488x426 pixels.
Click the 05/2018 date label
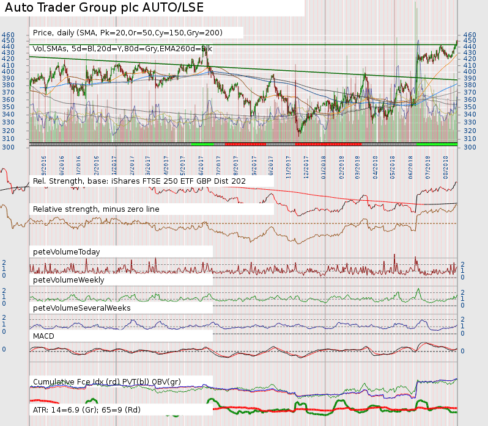(393, 167)
